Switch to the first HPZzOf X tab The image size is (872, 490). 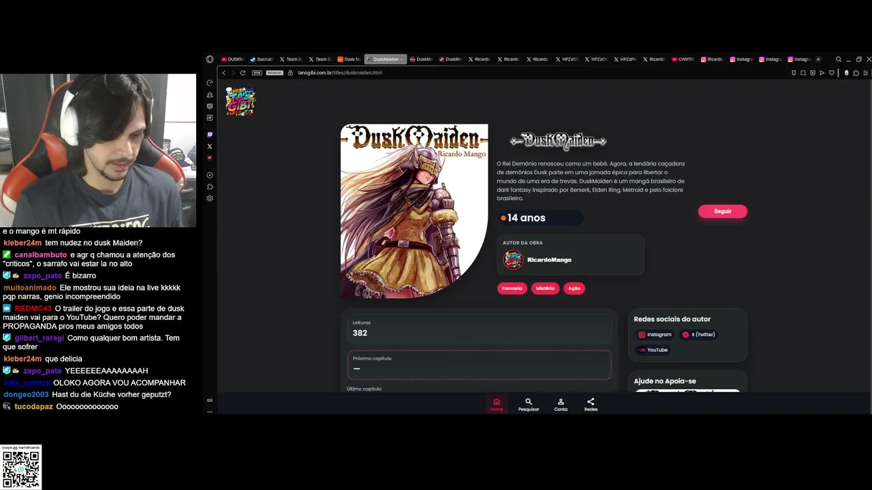click(x=567, y=59)
